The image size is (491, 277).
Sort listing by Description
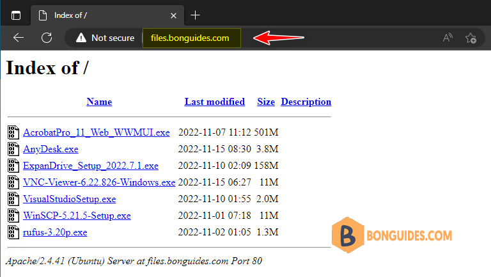click(306, 102)
